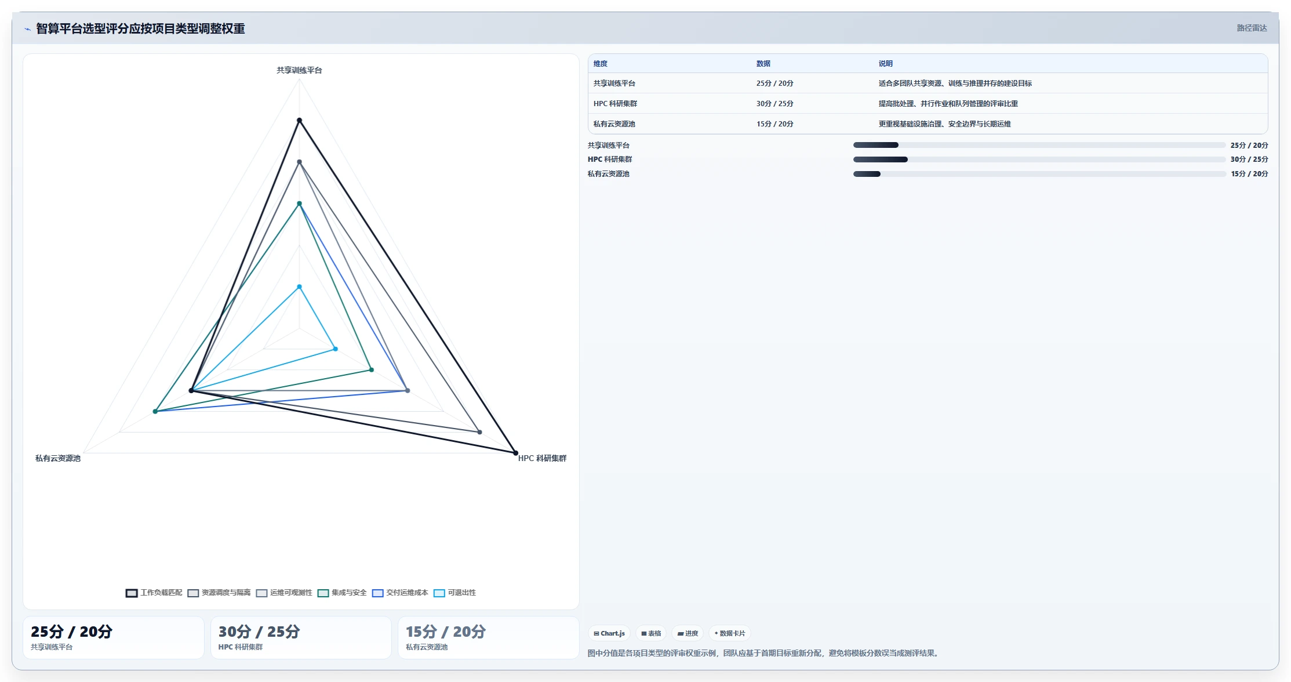Click the 30分 / 25分 value beside the progress bar

1249,159
